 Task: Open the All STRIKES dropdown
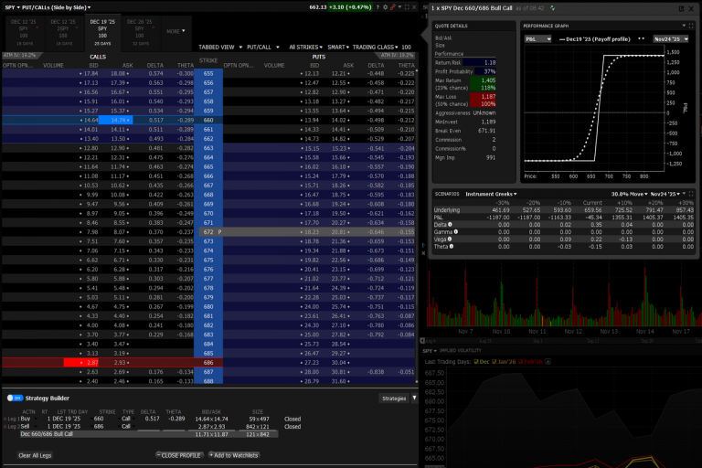pos(305,47)
